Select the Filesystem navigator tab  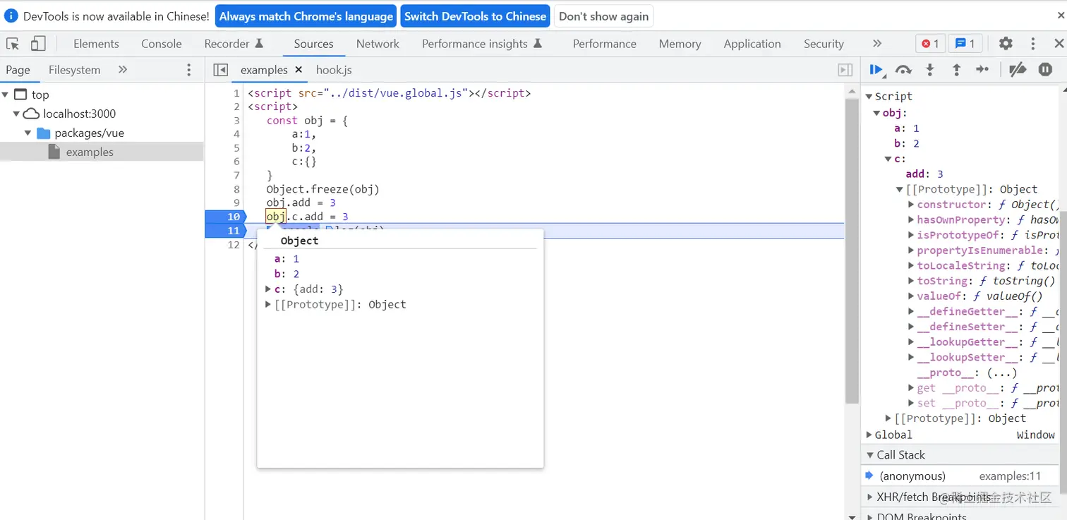pyautogui.click(x=74, y=70)
